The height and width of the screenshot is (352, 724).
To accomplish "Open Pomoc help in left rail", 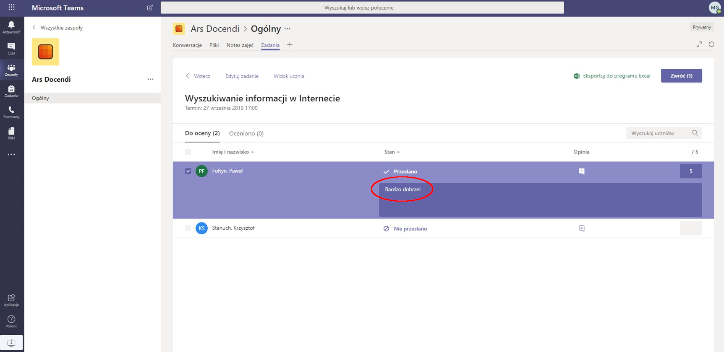I will (x=11, y=321).
